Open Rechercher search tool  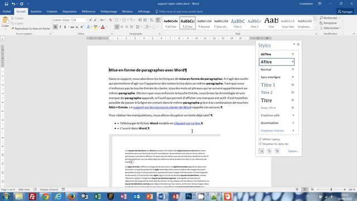point(329,18)
